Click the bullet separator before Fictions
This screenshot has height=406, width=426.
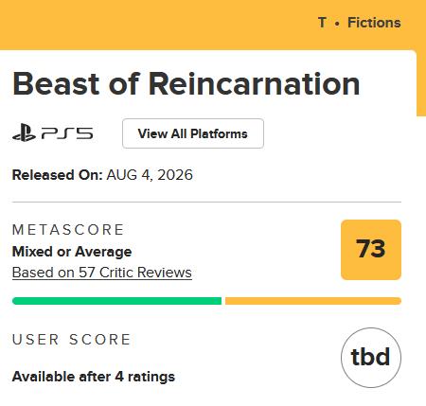pos(337,24)
